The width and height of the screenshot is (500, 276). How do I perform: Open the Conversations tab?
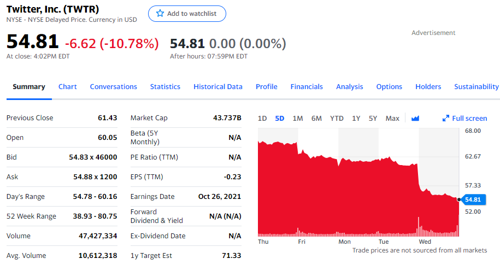(x=114, y=86)
